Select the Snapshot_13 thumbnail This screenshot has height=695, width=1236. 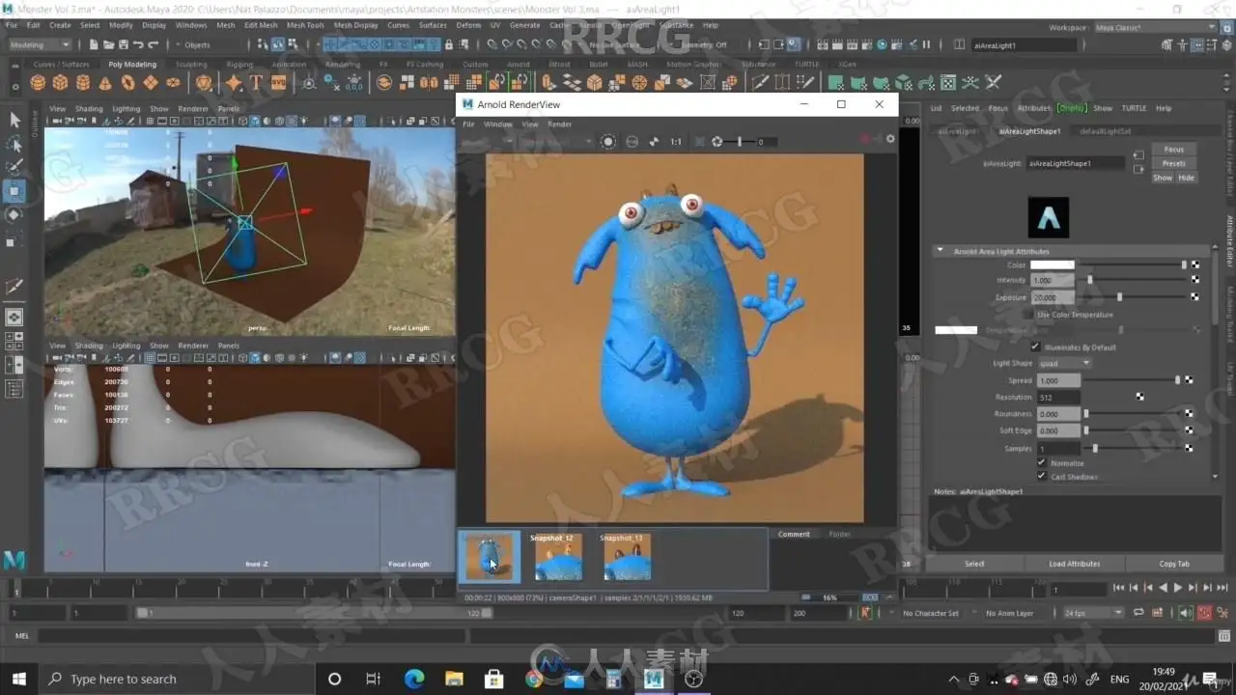pyautogui.click(x=628, y=557)
